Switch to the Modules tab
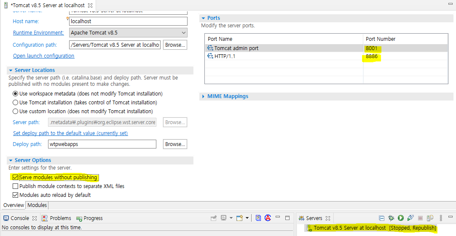The height and width of the screenshot is (236, 456). coord(37,205)
